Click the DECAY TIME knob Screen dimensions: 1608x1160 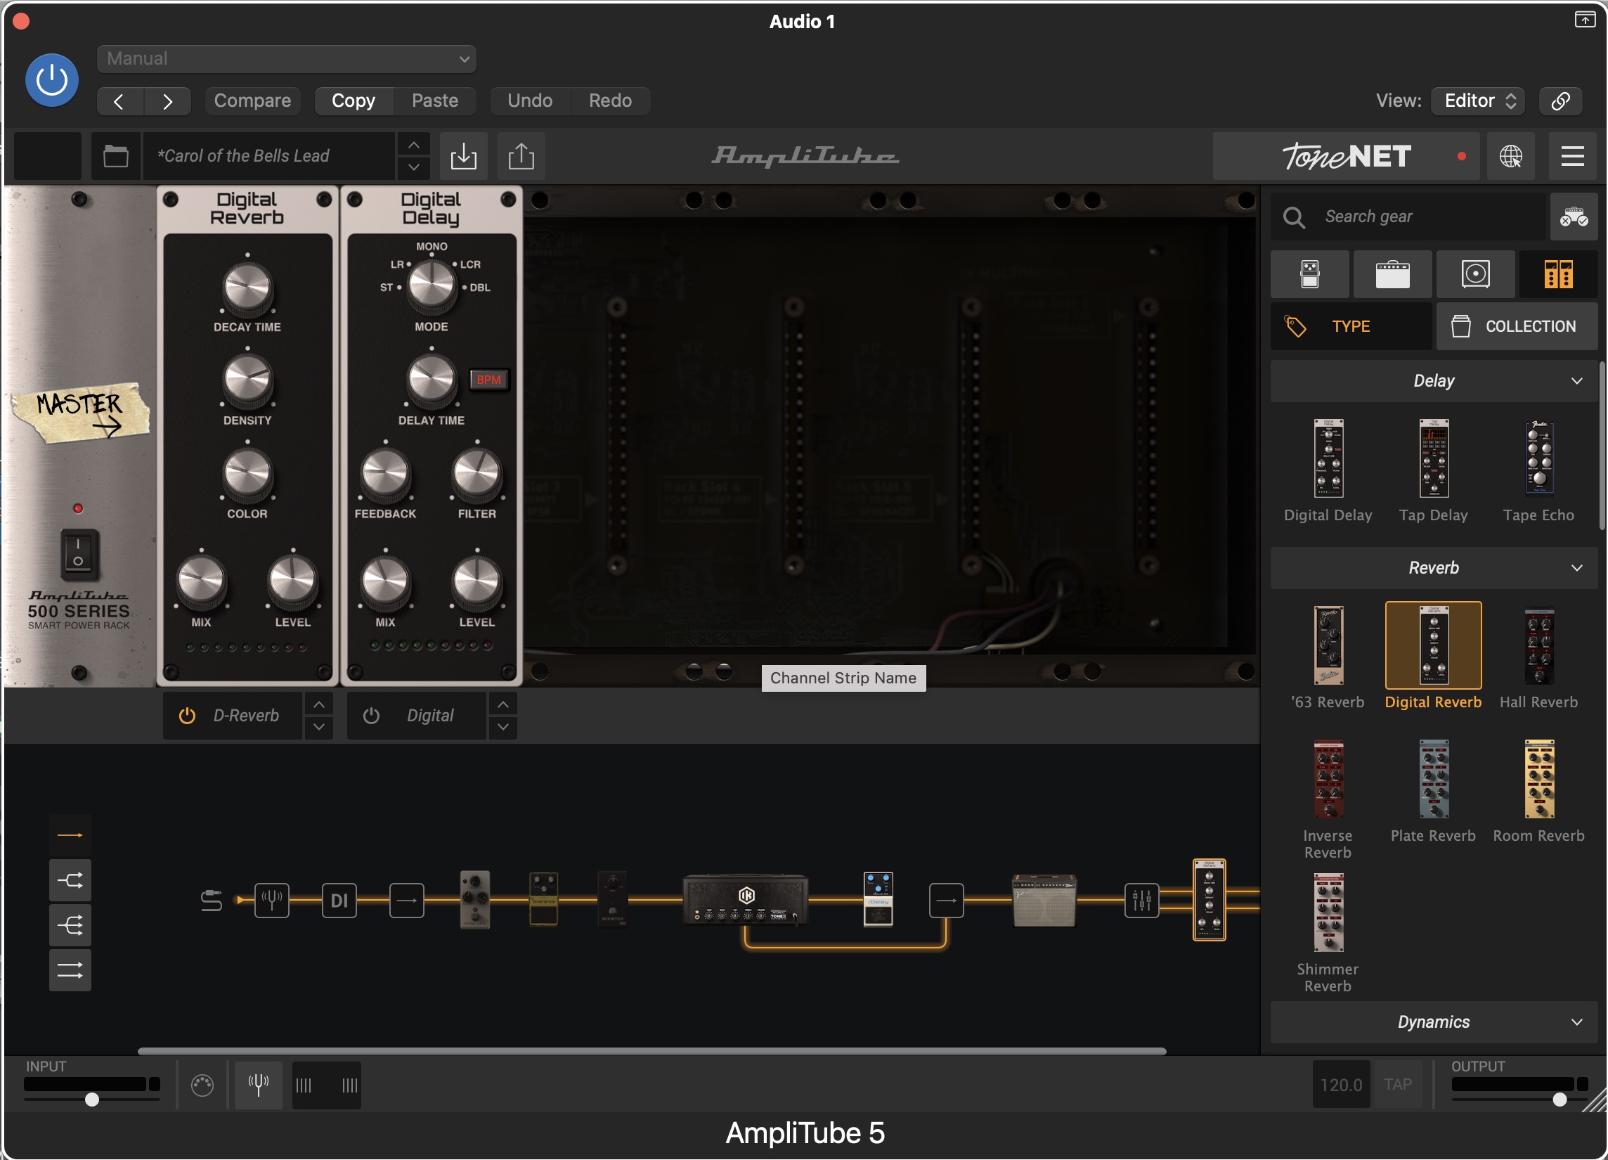point(247,289)
